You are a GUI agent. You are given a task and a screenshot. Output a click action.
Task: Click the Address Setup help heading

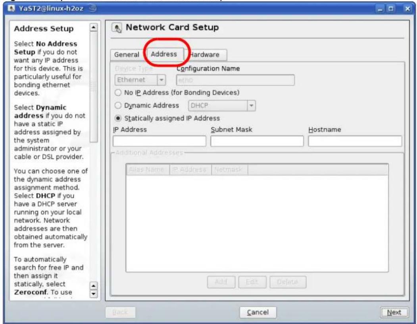point(44,29)
